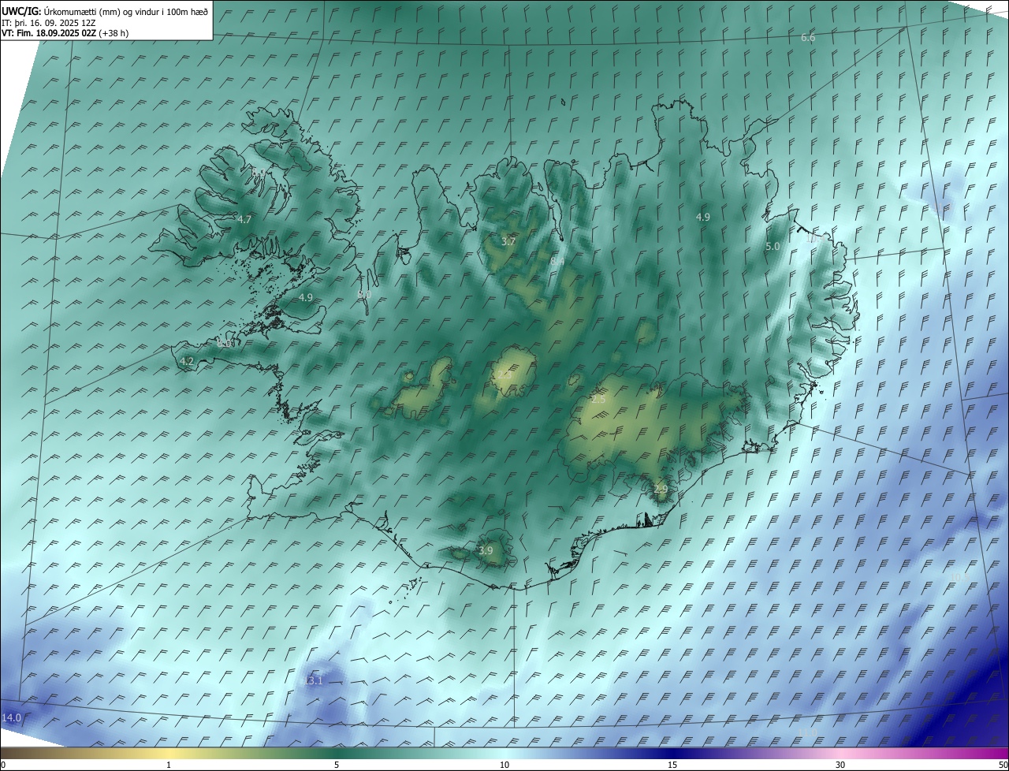
Task: Click the 4.7 value on the Westfjords
Action: coord(244,220)
